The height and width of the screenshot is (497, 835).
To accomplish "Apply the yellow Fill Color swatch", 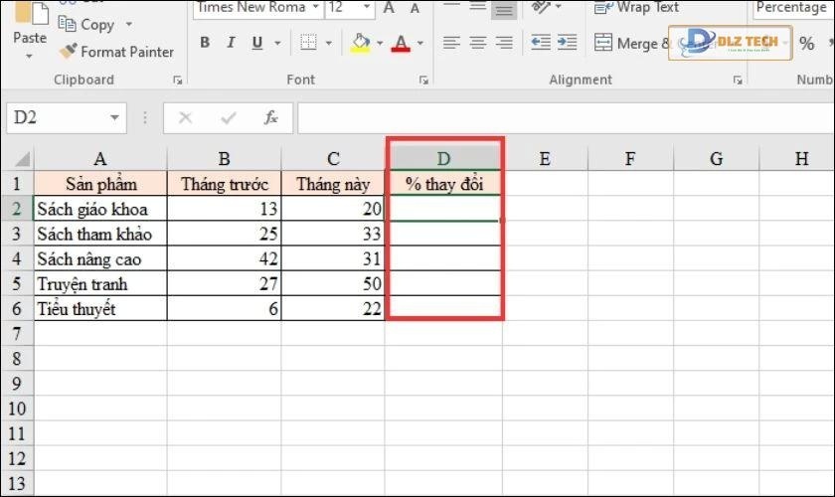I will pos(359,43).
